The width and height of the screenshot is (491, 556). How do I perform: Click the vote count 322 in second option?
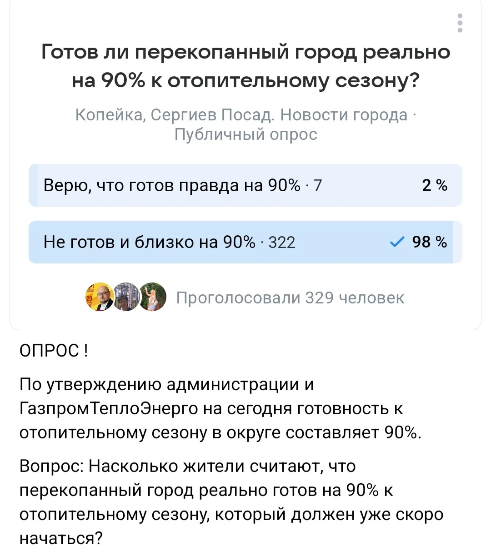click(282, 243)
